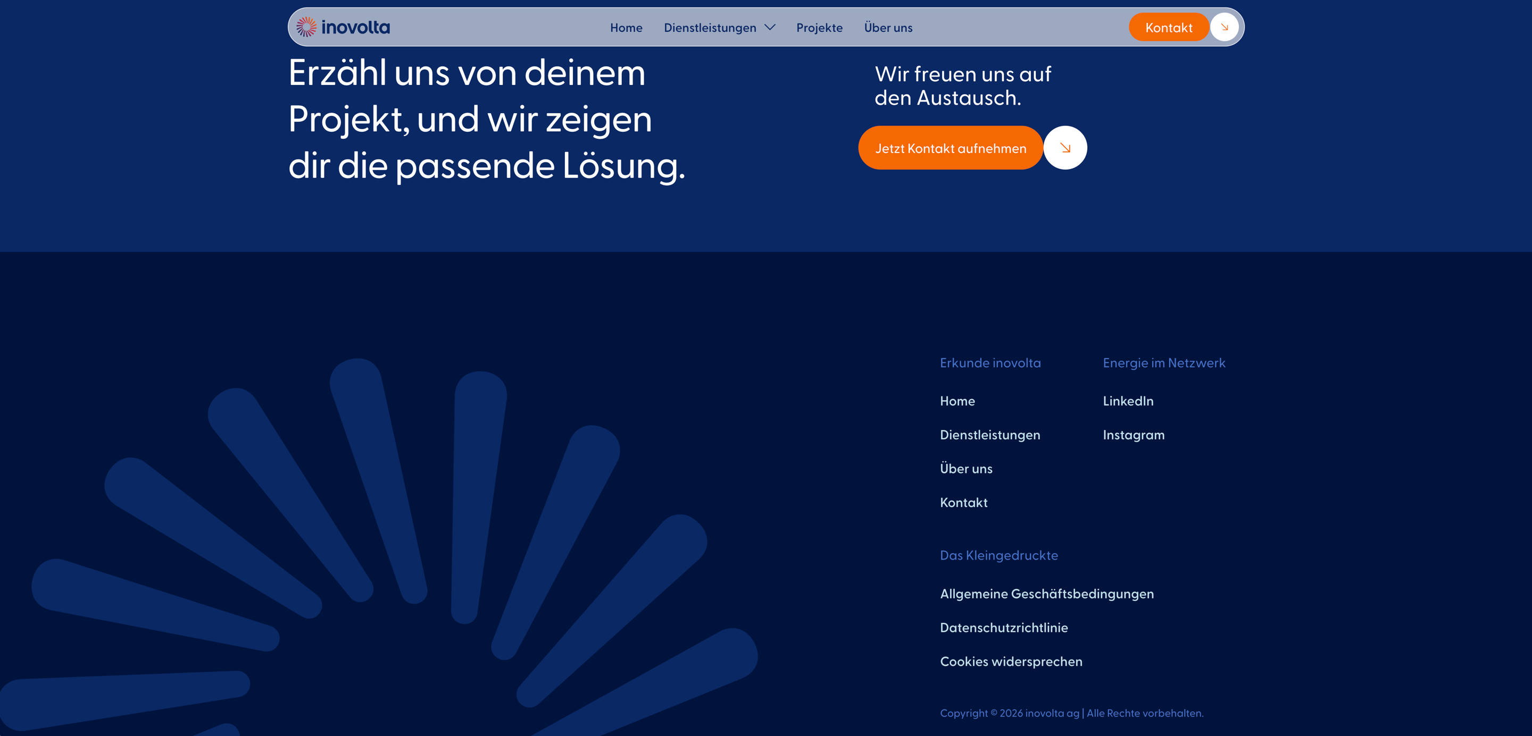Click the white arrow circle beside Jetzt Kontakt aufnehmen
1532x736 pixels.
point(1065,148)
